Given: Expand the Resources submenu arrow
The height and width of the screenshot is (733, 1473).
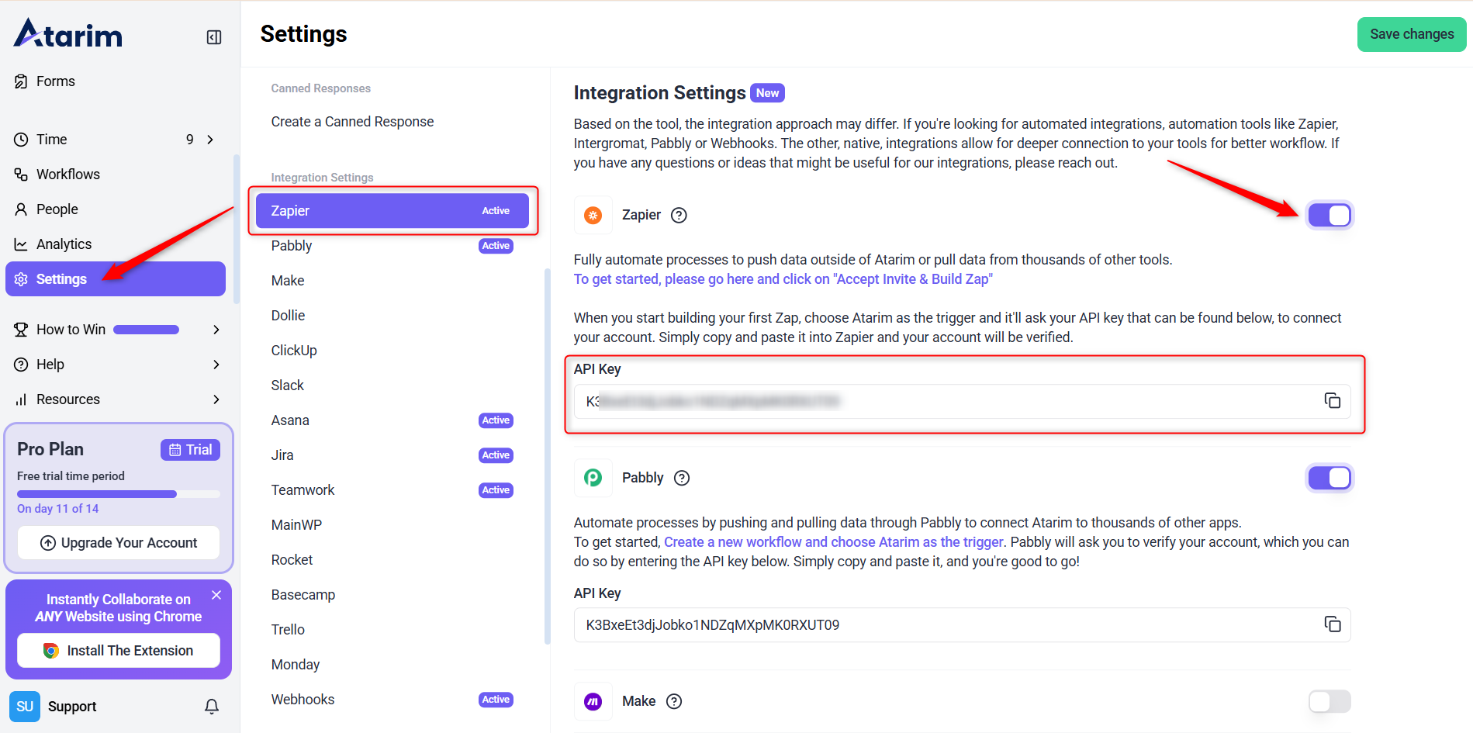Looking at the screenshot, I should pos(216,399).
